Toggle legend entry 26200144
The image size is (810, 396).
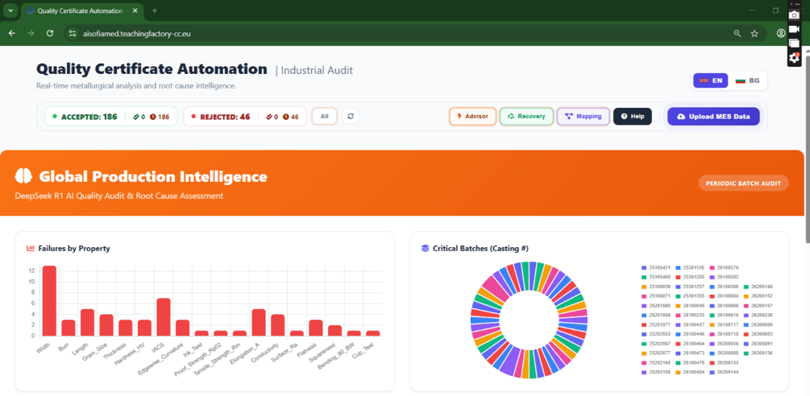click(722, 372)
